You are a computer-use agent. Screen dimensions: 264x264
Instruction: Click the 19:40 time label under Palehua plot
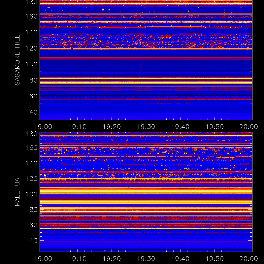(181, 259)
